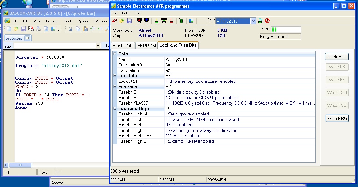Open the programmer File menu
358x187 pixels.
click(x=114, y=13)
